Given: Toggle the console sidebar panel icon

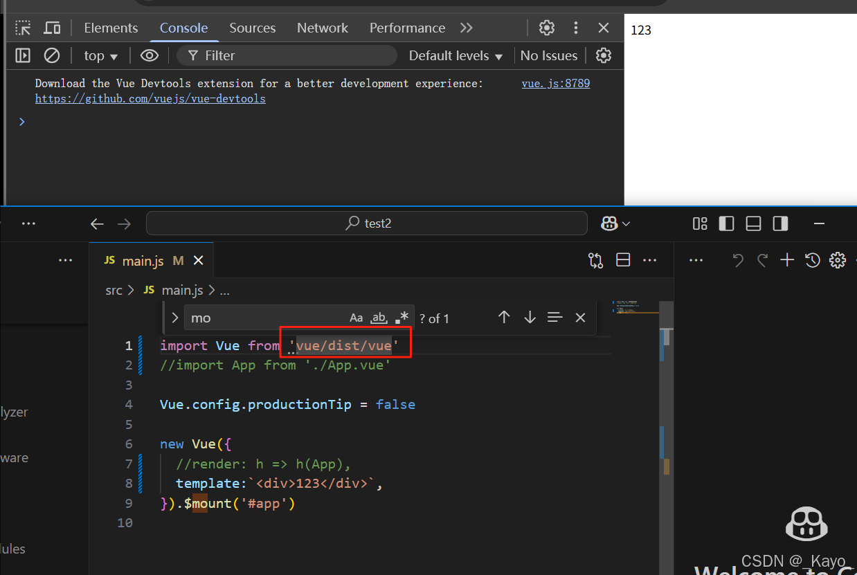Looking at the screenshot, I should 23,55.
